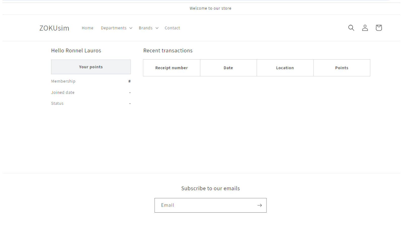The height and width of the screenshot is (227, 403).
Task: Submit email with the arrow icon
Action: [x=259, y=205]
